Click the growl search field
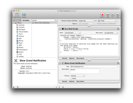Image resolution: width=133 pixels, height=103 pixels. click(44, 20)
